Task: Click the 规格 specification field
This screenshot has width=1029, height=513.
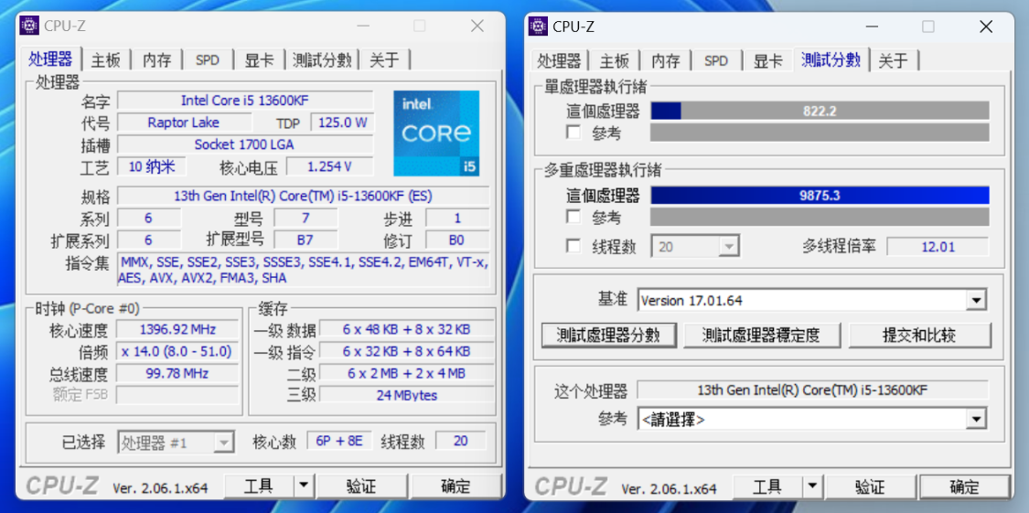Action: click(x=303, y=196)
